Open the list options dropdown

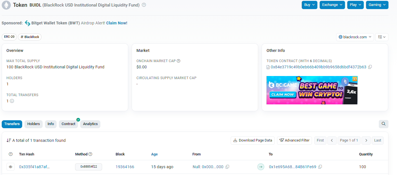click(382, 37)
